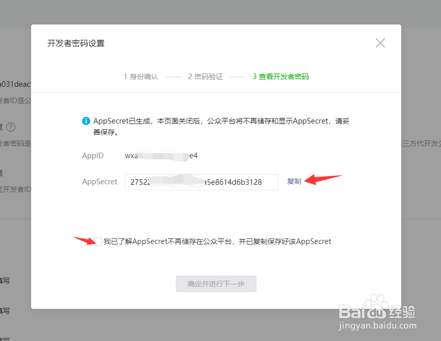
Task: Select step 1 身份确认 in the wizard
Action: click(141, 77)
